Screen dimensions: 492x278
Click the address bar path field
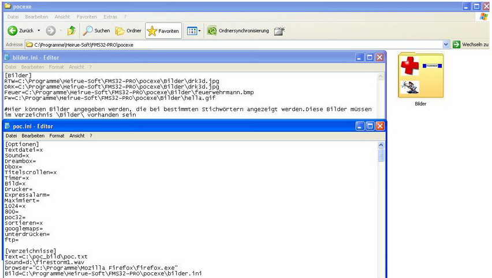[231, 44]
